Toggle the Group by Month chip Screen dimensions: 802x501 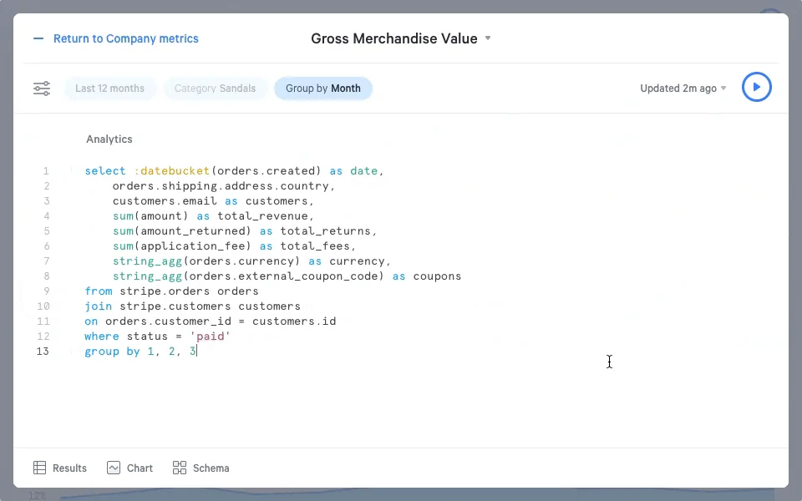(323, 88)
